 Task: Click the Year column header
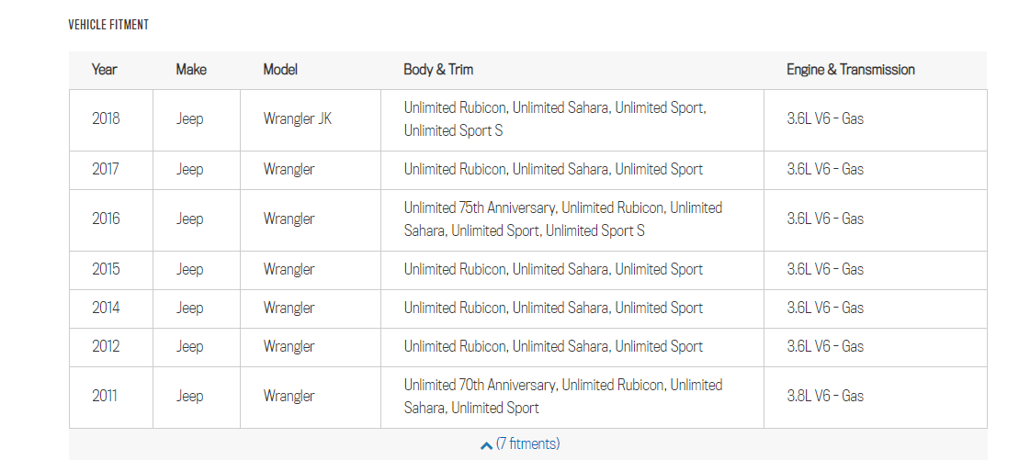point(105,70)
